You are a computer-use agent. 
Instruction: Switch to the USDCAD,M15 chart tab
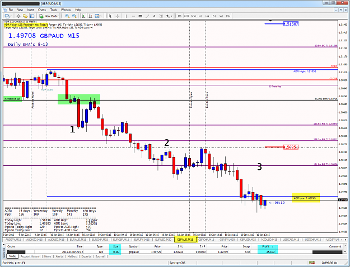tap(291, 240)
